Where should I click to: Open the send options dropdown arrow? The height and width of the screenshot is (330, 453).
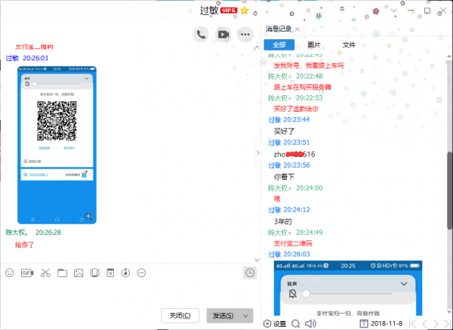pyautogui.click(x=245, y=316)
